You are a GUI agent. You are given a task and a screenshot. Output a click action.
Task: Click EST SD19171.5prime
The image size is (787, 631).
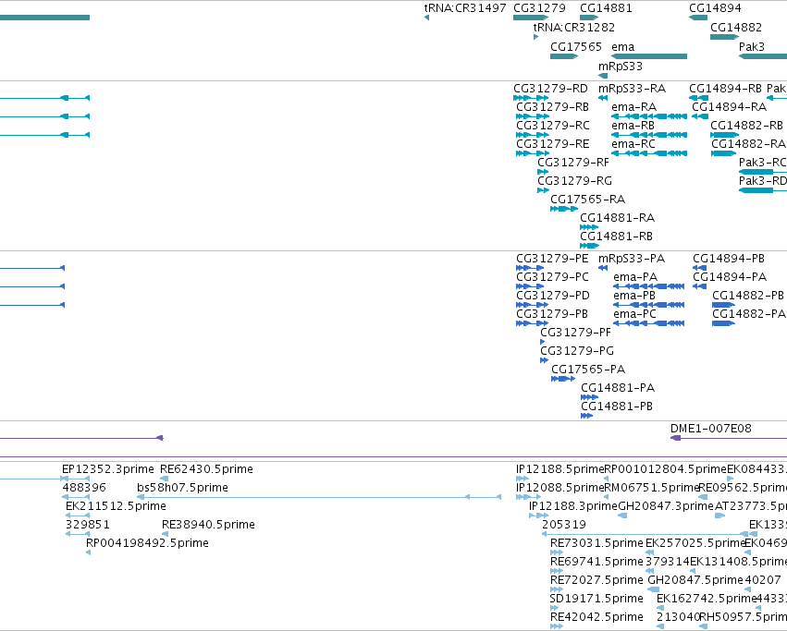[596, 600]
